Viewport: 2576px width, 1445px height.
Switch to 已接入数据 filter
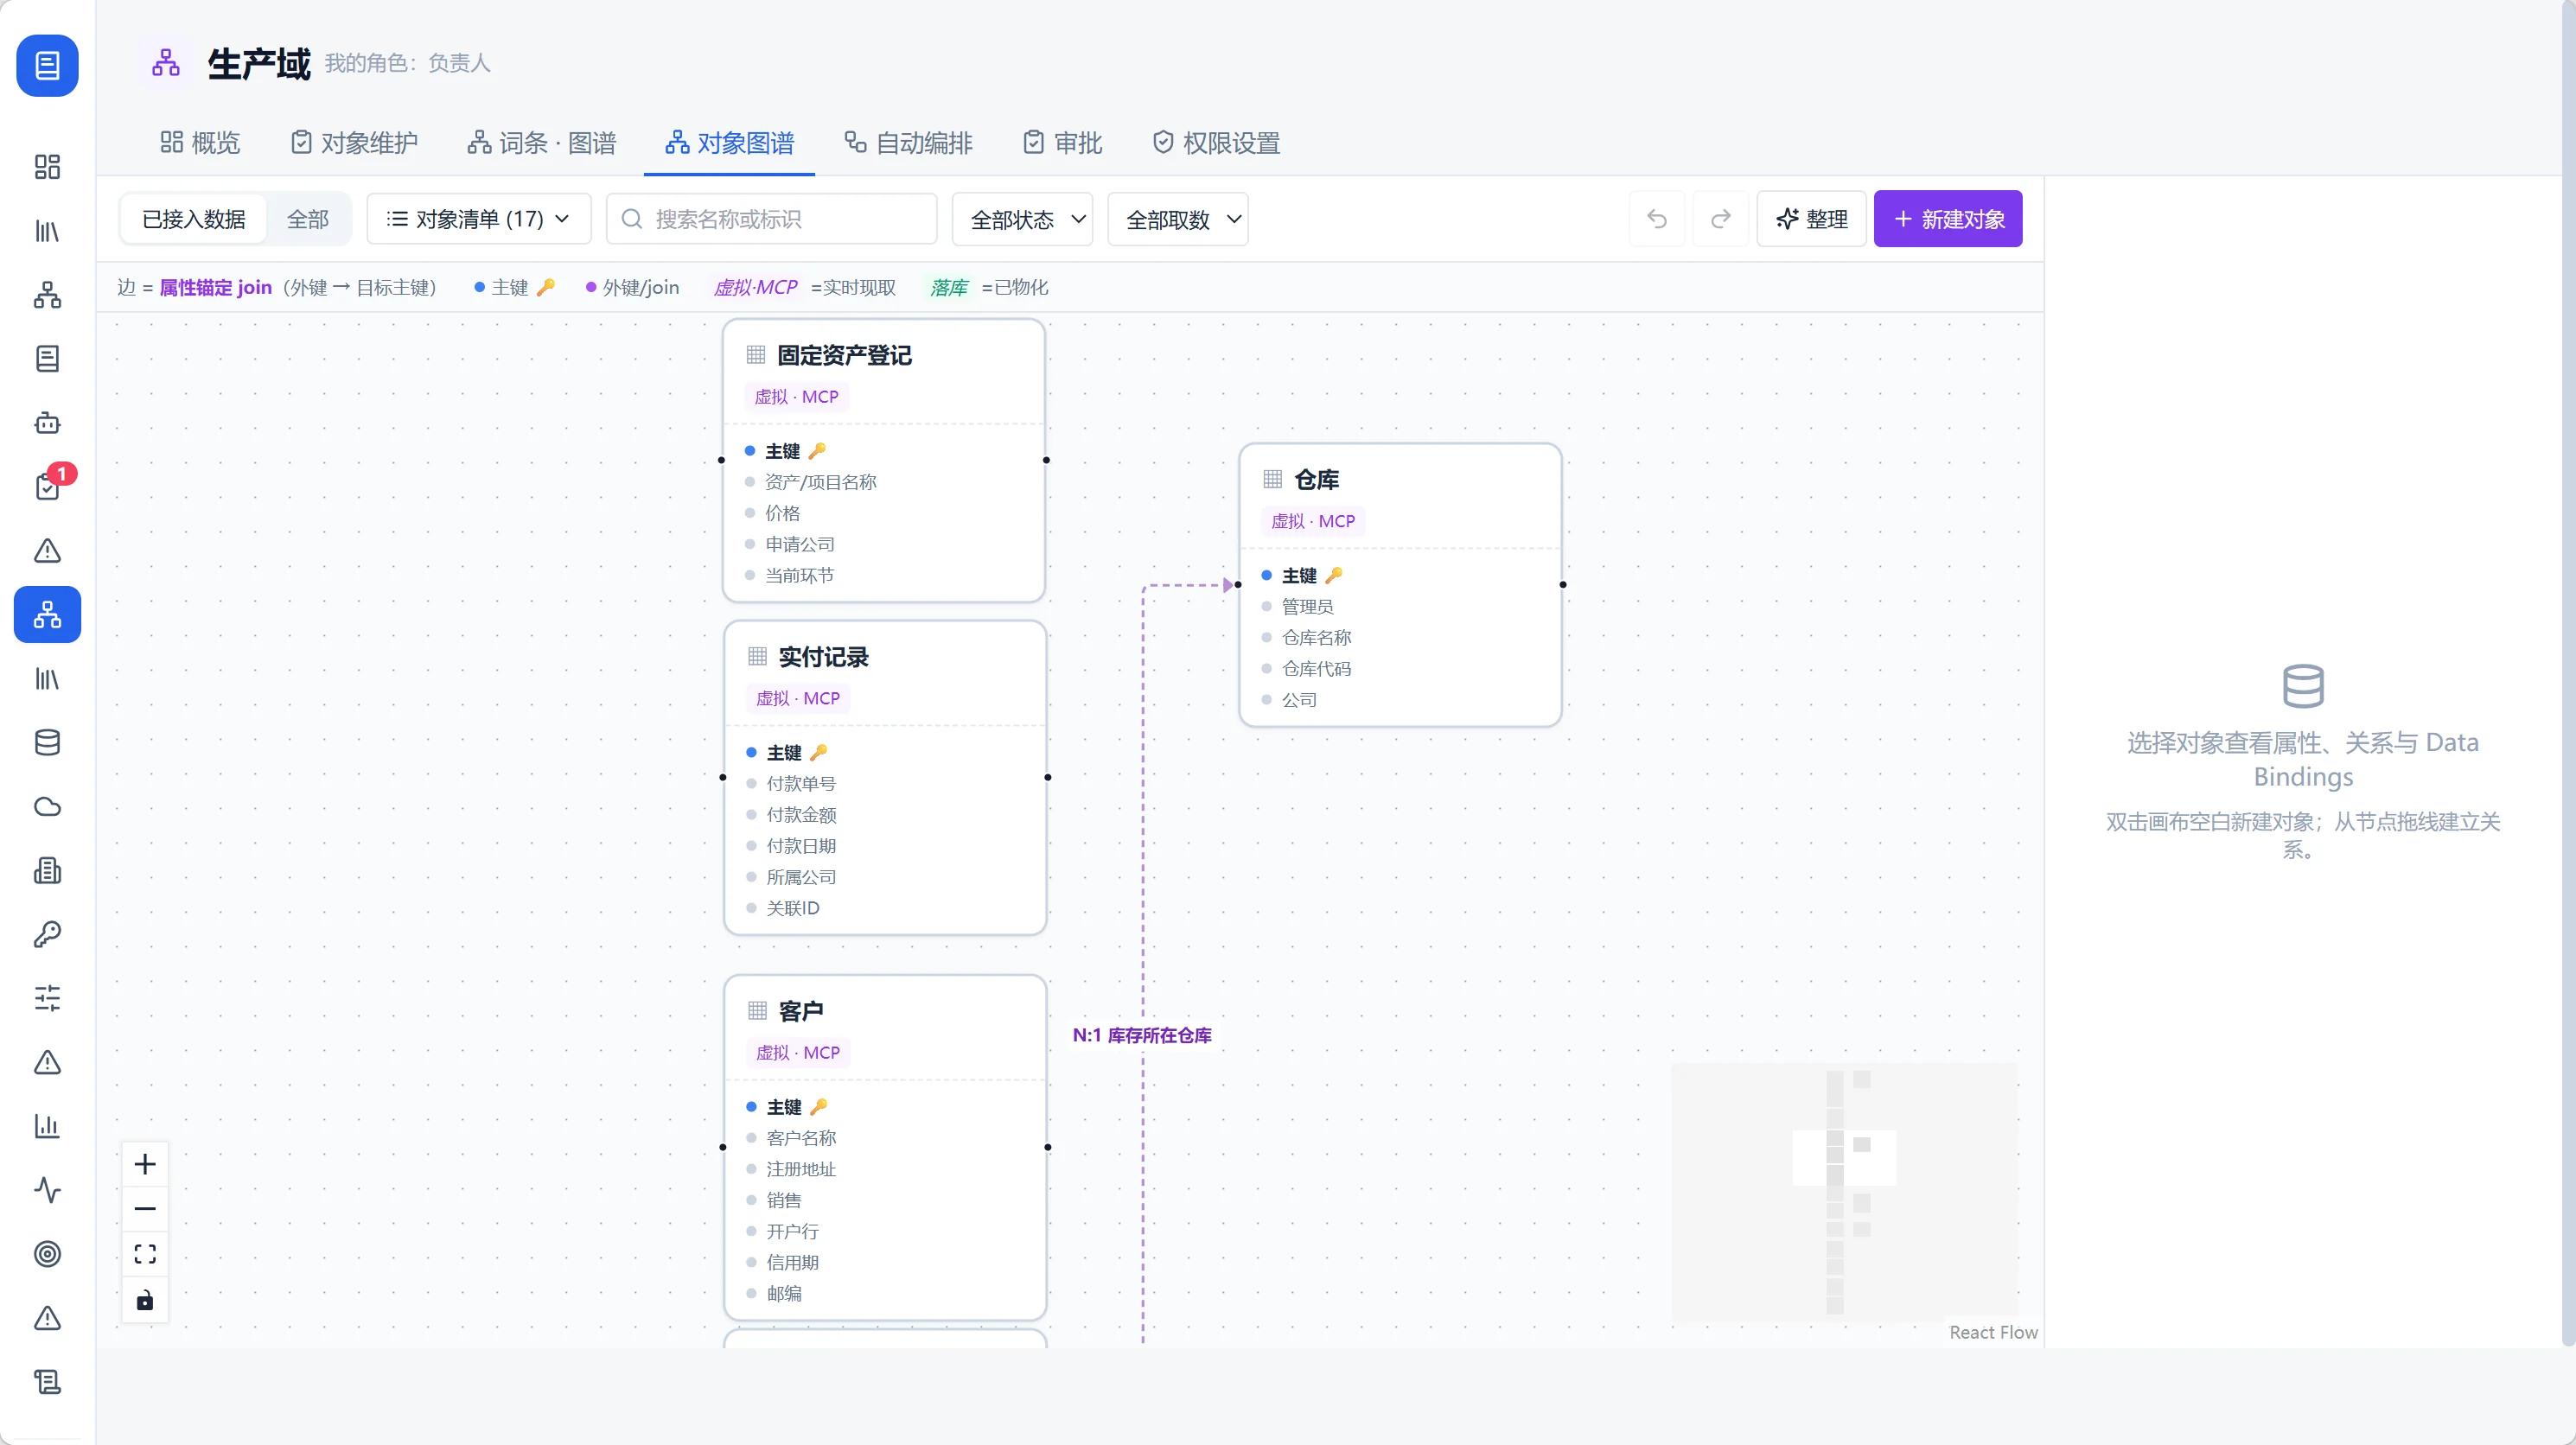click(x=194, y=219)
